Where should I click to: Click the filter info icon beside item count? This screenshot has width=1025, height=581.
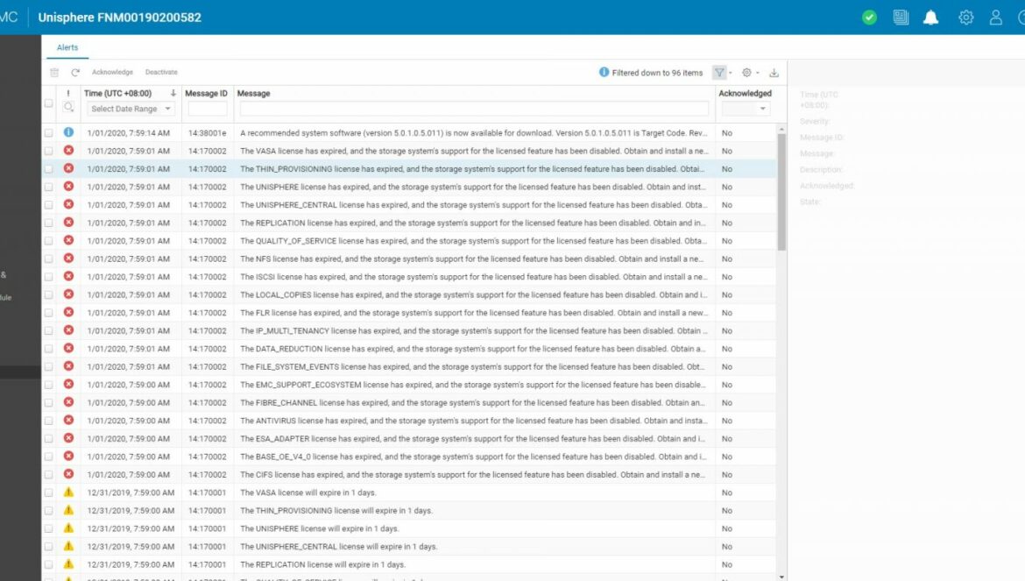coord(604,72)
